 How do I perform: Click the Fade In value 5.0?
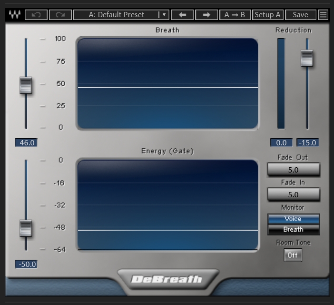pyautogui.click(x=294, y=194)
